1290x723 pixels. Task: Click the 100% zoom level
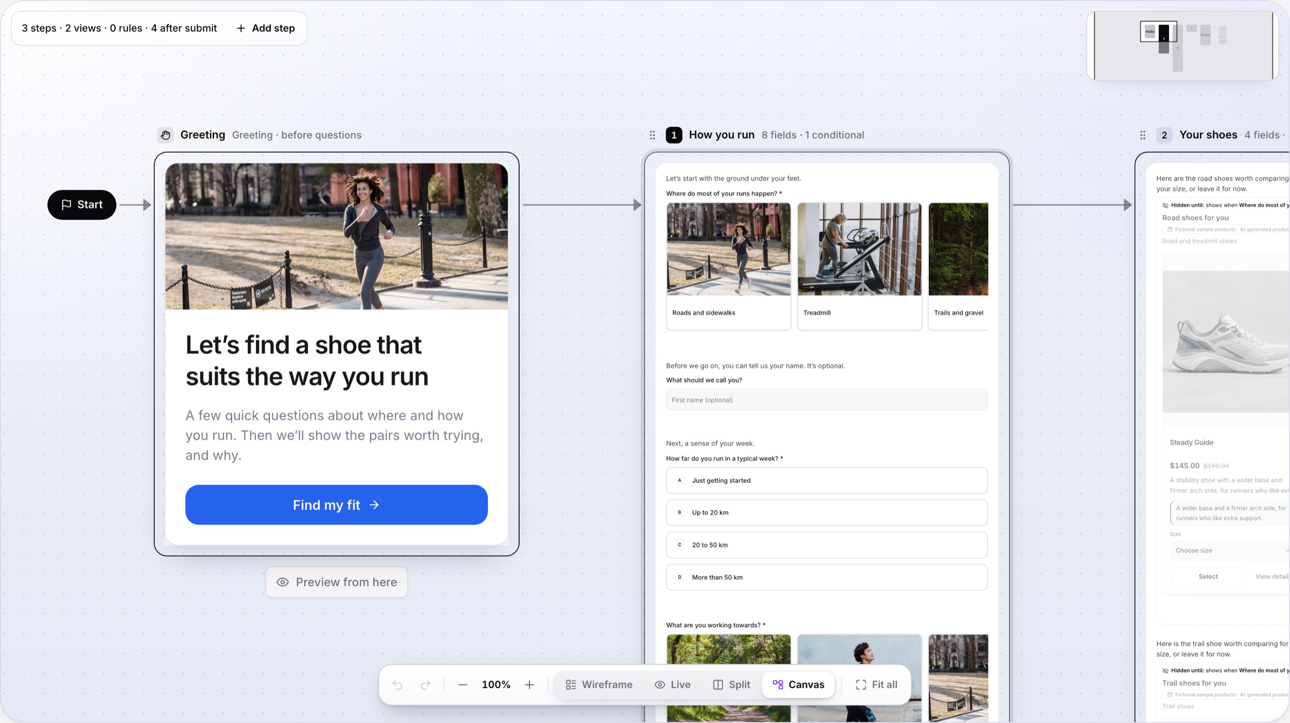(496, 684)
